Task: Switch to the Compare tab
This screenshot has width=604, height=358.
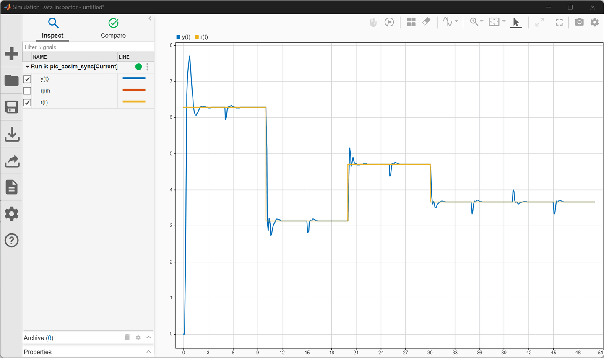Action: [x=113, y=28]
